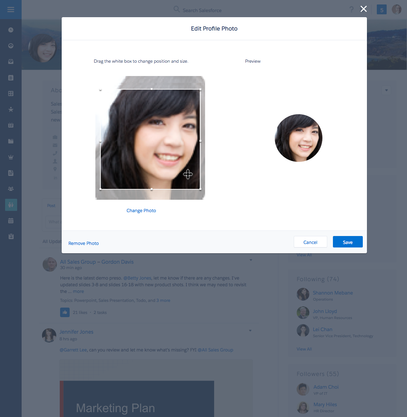Open the dashboard gauge icon in sidebar

pos(11,46)
